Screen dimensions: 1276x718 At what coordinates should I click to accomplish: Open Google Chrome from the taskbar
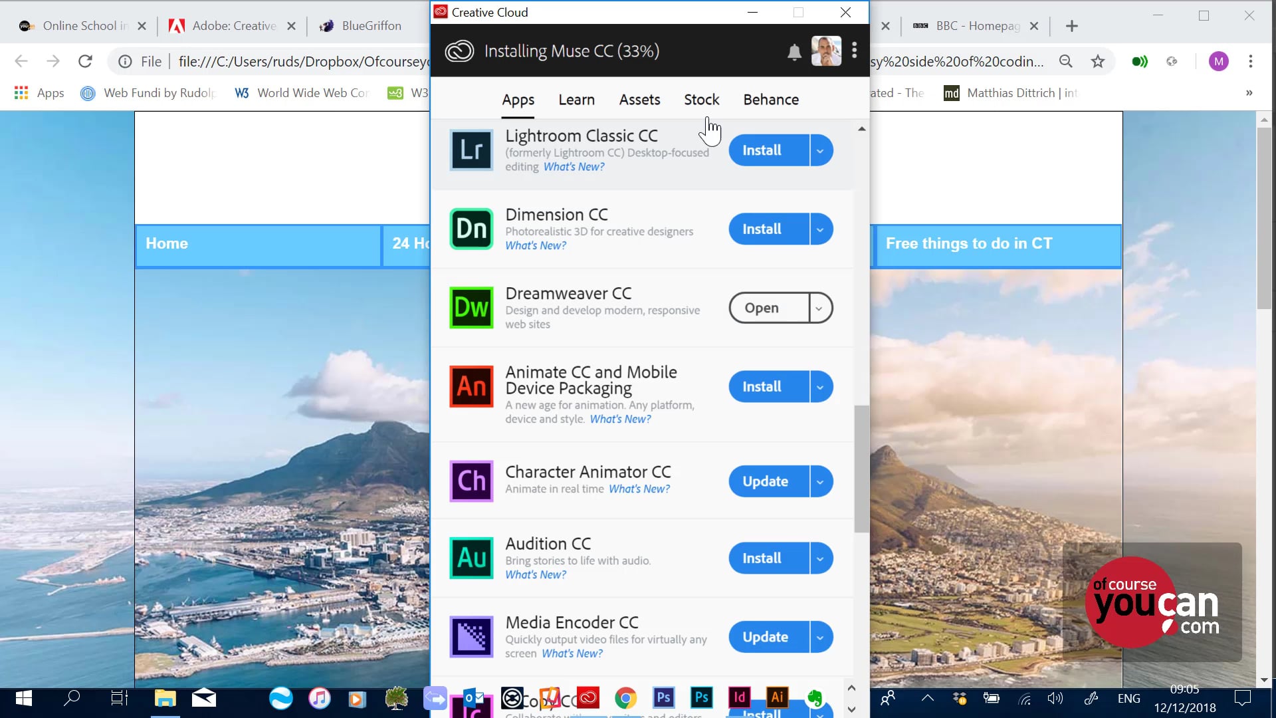coord(625,698)
